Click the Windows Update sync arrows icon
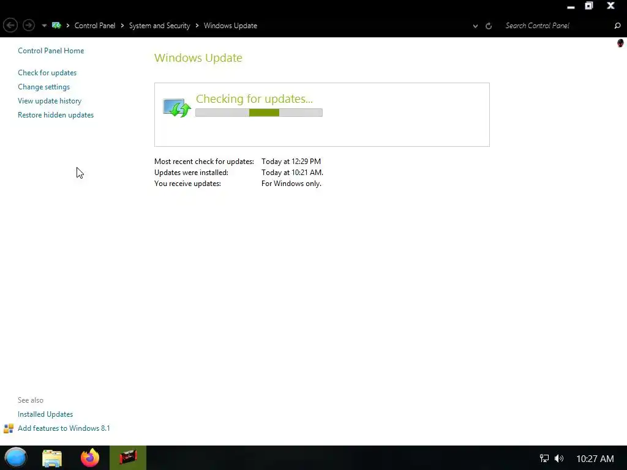This screenshot has width=627, height=470. 177,108
